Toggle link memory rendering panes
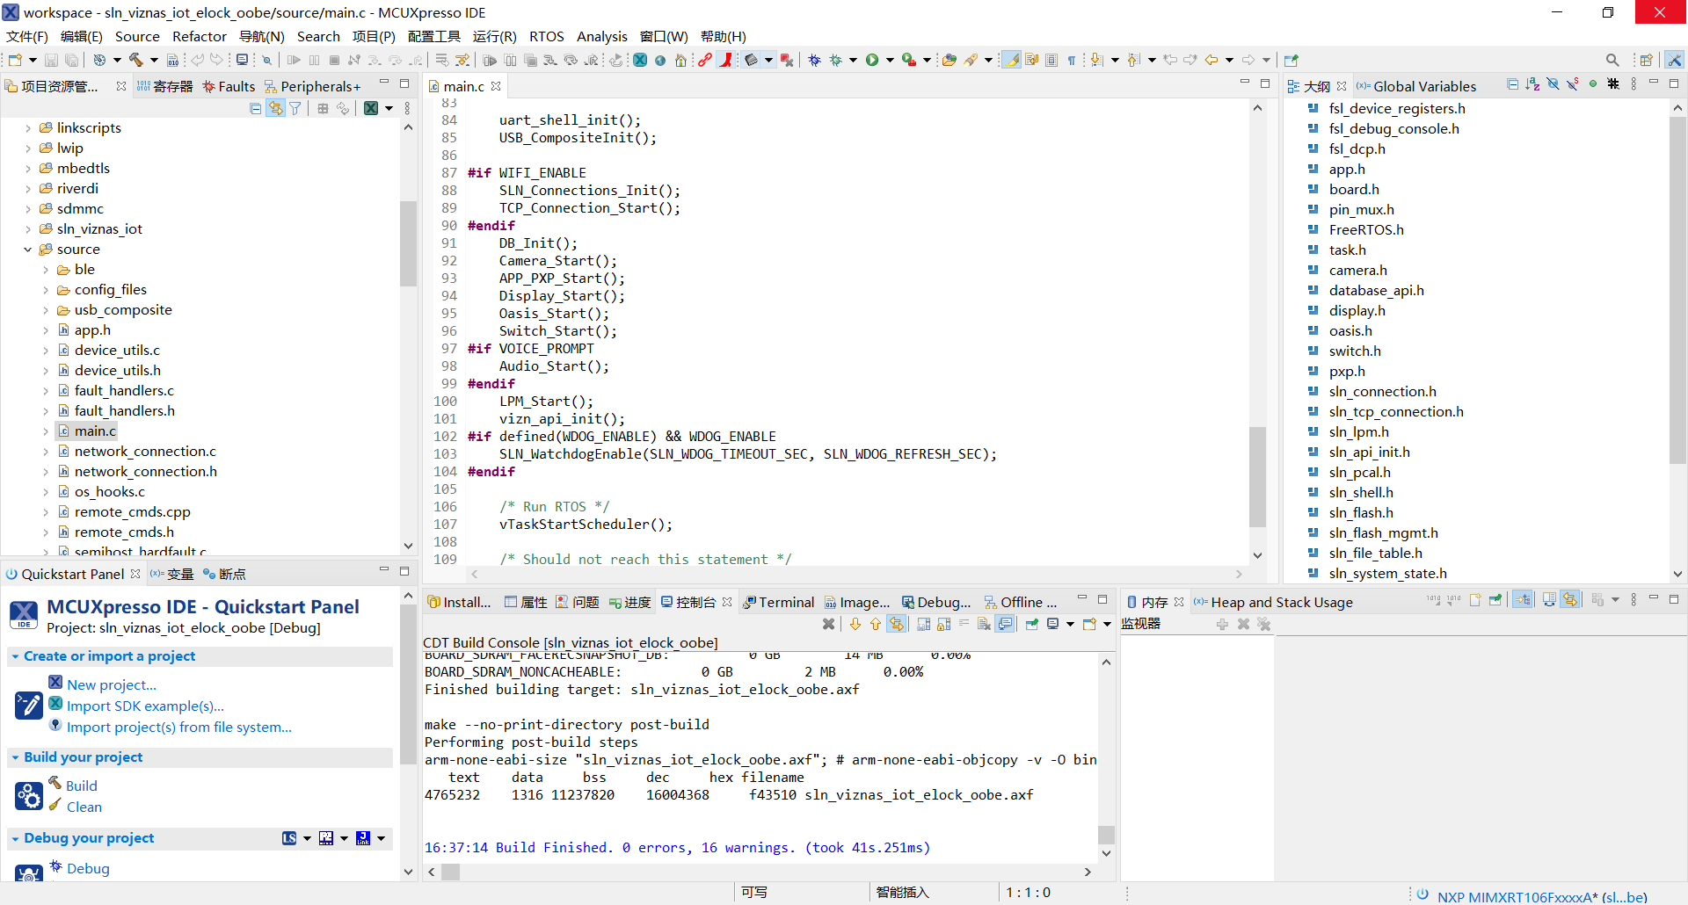Screen dimensions: 1688x905 [x=1570, y=600]
